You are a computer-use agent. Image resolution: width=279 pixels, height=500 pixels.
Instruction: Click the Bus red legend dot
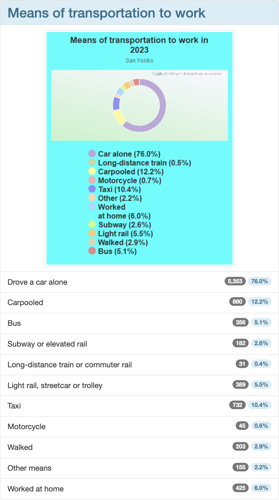click(92, 251)
